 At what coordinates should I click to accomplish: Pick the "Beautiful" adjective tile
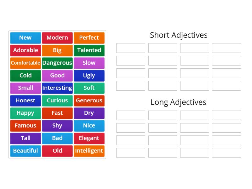(26, 151)
